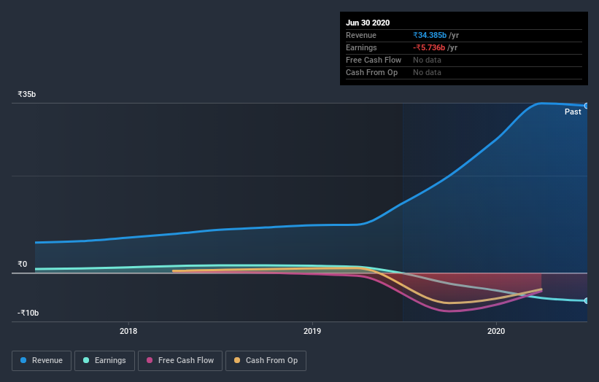Click the 2018 x-axis label
Viewport: 599px width, 382px height.
coord(128,331)
